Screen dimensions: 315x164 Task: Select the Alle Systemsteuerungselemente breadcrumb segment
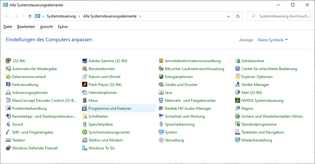pos(110,16)
